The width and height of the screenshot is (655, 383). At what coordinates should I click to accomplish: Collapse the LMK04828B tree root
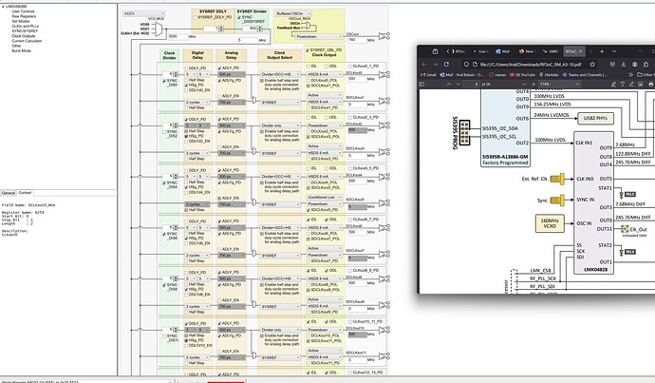[x=3, y=7]
